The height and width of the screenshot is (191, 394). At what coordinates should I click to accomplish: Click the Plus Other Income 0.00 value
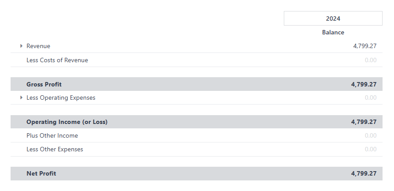371,135
